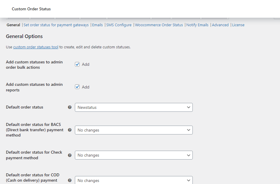
Task: Switch to the General tab
Action: (13, 25)
